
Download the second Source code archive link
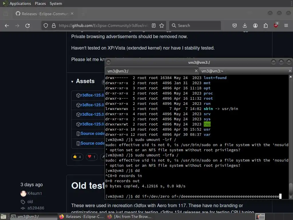[92, 143]
